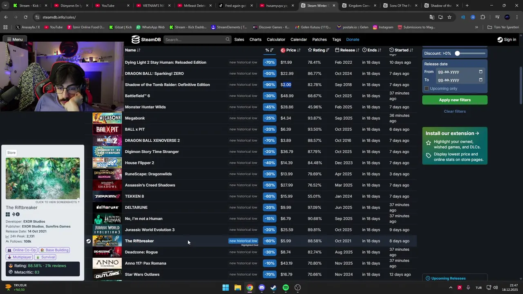Sort the table by Price column
523x294 pixels.
pos(291,50)
